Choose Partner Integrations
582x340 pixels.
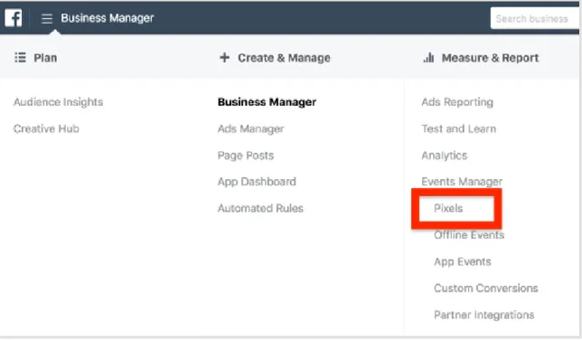pyautogui.click(x=484, y=315)
